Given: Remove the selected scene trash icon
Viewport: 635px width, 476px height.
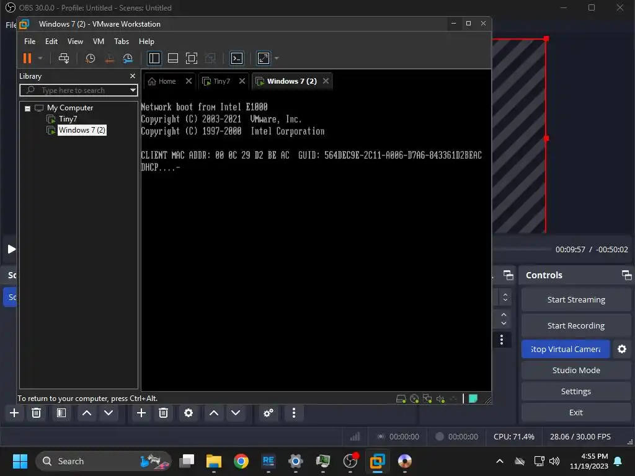Looking at the screenshot, I should [36, 413].
